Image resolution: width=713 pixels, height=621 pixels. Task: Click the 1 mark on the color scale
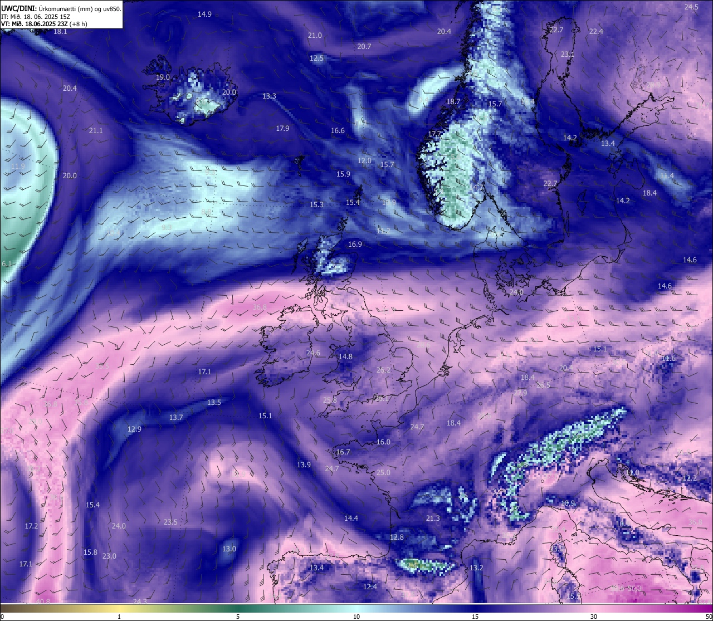click(119, 617)
